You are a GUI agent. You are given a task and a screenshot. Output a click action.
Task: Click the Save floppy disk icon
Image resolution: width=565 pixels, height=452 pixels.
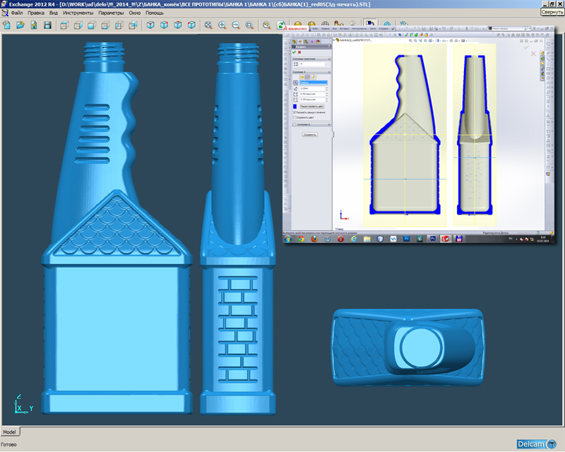[x=47, y=25]
